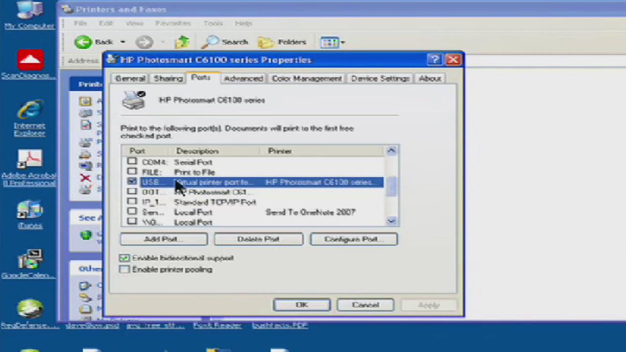
Task: Open Tools menu in Printers and Faxes
Action: (213, 23)
